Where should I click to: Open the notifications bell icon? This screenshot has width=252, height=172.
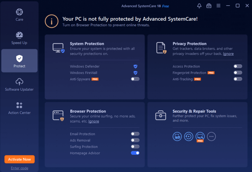[x=199, y=6]
